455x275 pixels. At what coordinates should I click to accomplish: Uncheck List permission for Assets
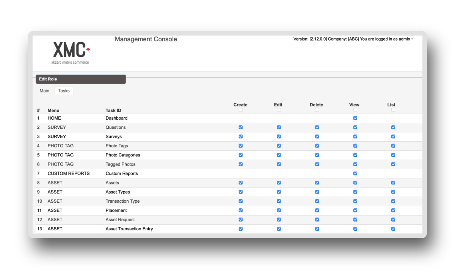[393, 183]
